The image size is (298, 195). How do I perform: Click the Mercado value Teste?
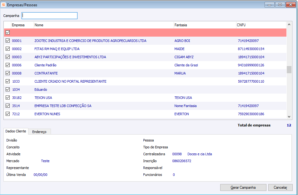(45, 161)
